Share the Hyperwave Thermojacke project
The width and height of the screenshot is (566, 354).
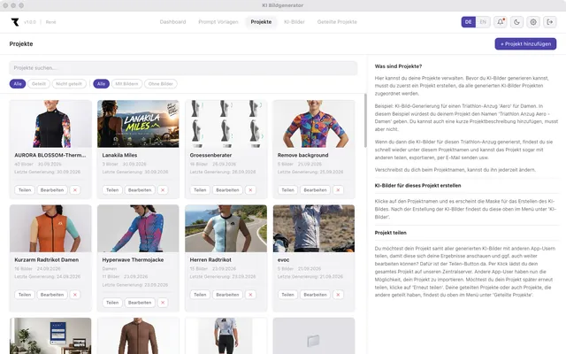(x=112, y=303)
